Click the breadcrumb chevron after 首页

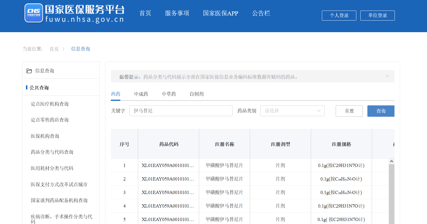tap(63, 49)
